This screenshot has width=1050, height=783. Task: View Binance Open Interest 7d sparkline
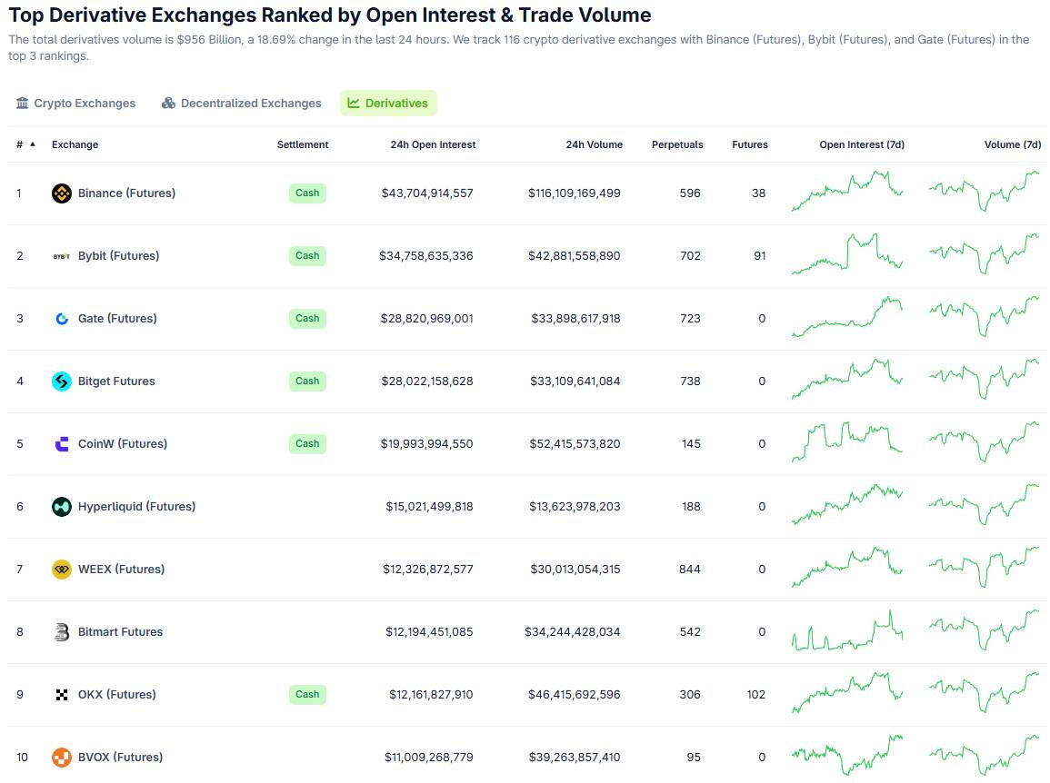[846, 192]
